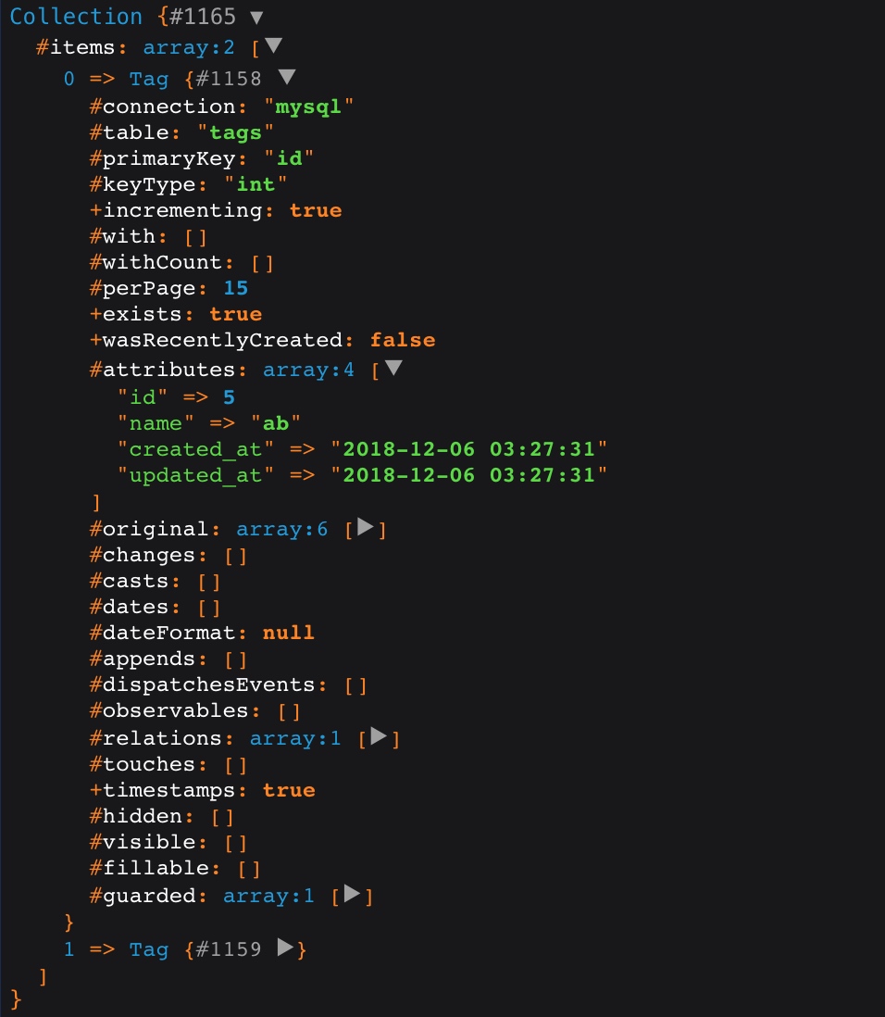Viewport: 885px width, 1017px height.
Task: Click the first Tag class name
Action: tap(148, 79)
